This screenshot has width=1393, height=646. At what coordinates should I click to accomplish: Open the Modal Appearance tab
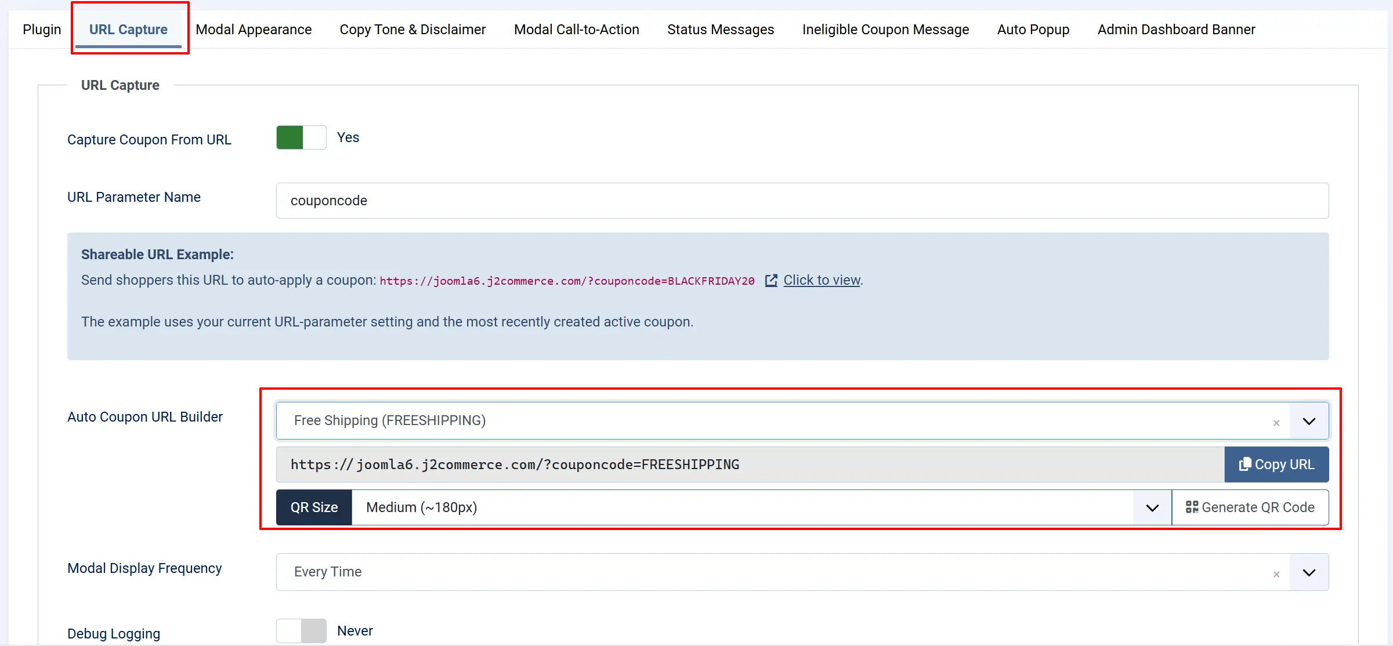[254, 30]
